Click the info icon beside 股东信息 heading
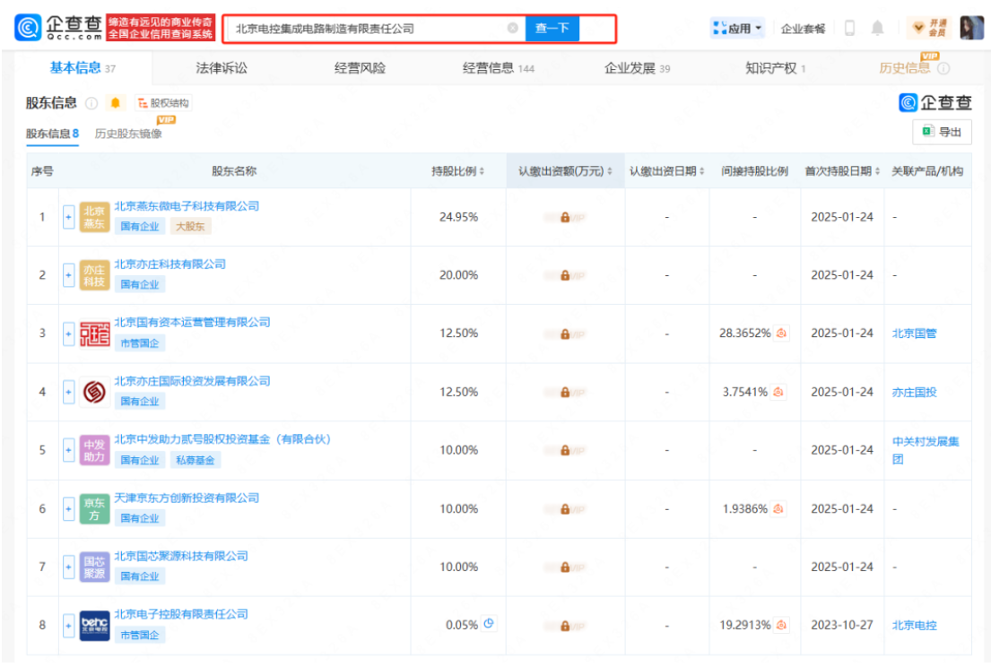The image size is (991, 667). coord(91,103)
